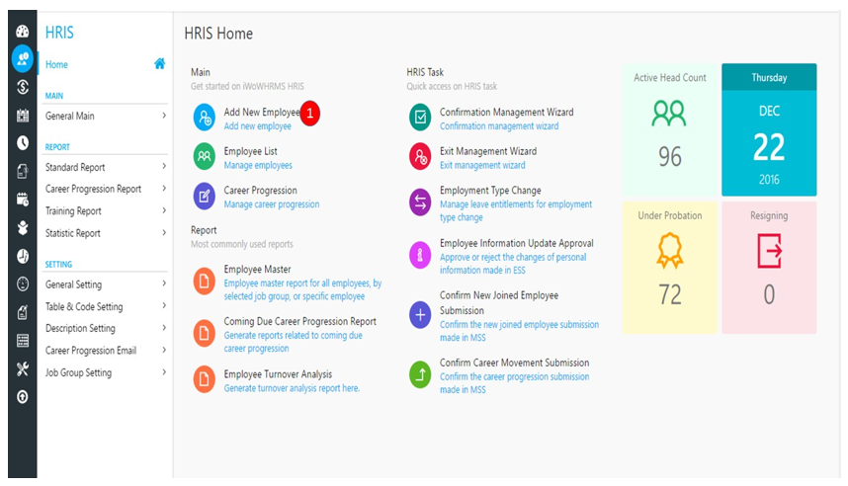Click the Active Head Count value 96
Image resolution: width=848 pixels, height=486 pixels.
click(x=669, y=157)
